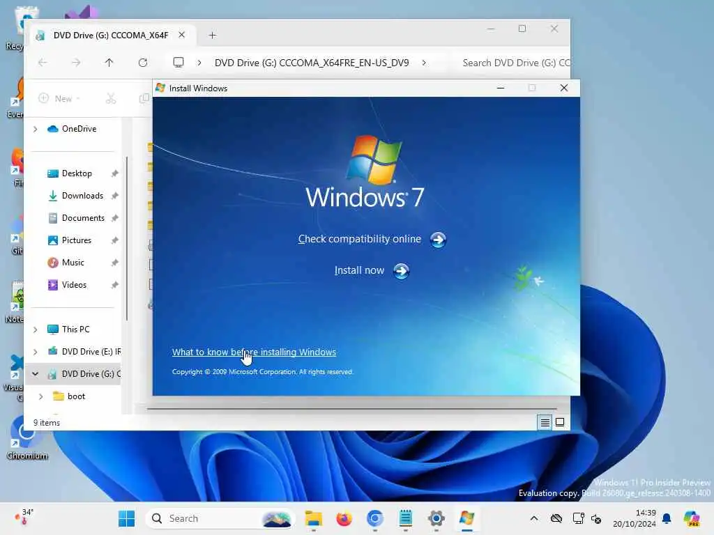Viewport: 714px width, 535px height.
Task: Click the network display tray icon
Action: 578,518
